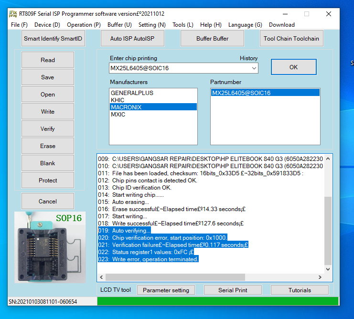Select GENERALPLUS manufacturer entry
This screenshot has height=319, width=354.
point(132,93)
